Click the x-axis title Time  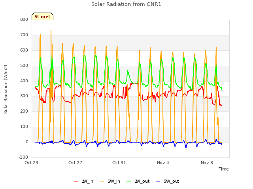[224, 169]
